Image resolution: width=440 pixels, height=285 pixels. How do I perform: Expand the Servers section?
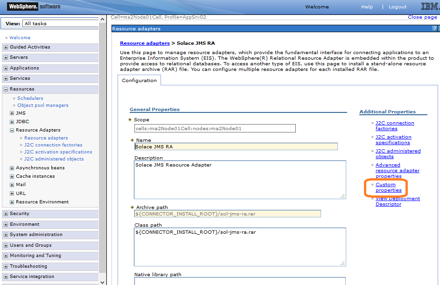click(6, 57)
